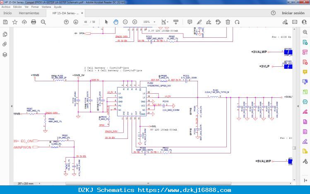Open the find text magnifier
This screenshot has width=310, height=194.
[43, 22]
